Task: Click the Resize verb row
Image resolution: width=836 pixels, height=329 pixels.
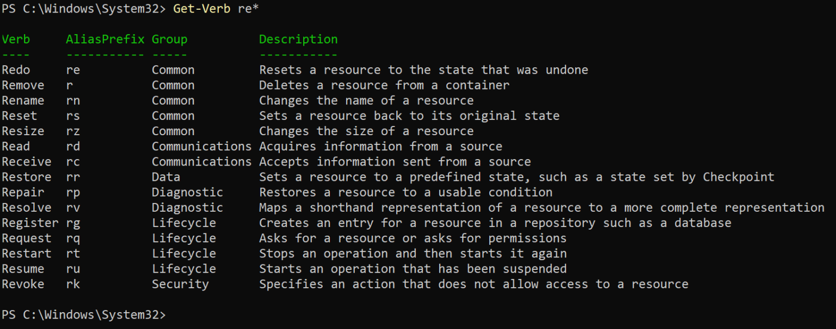Action: pos(23,131)
